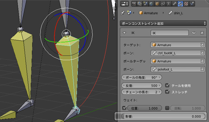Clear the ポールターゲット Armature field
Viewport: 209px width, 122px height.
(202, 61)
